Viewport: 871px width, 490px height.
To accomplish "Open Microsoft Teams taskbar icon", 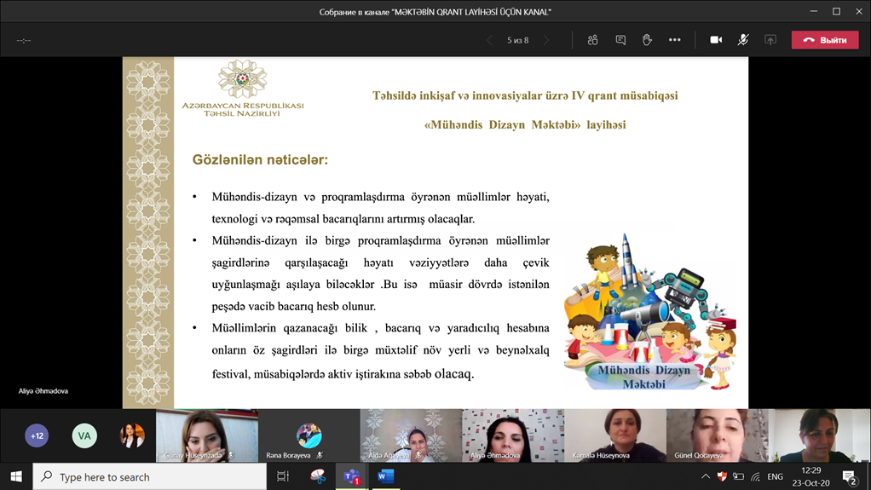I will coord(352,476).
